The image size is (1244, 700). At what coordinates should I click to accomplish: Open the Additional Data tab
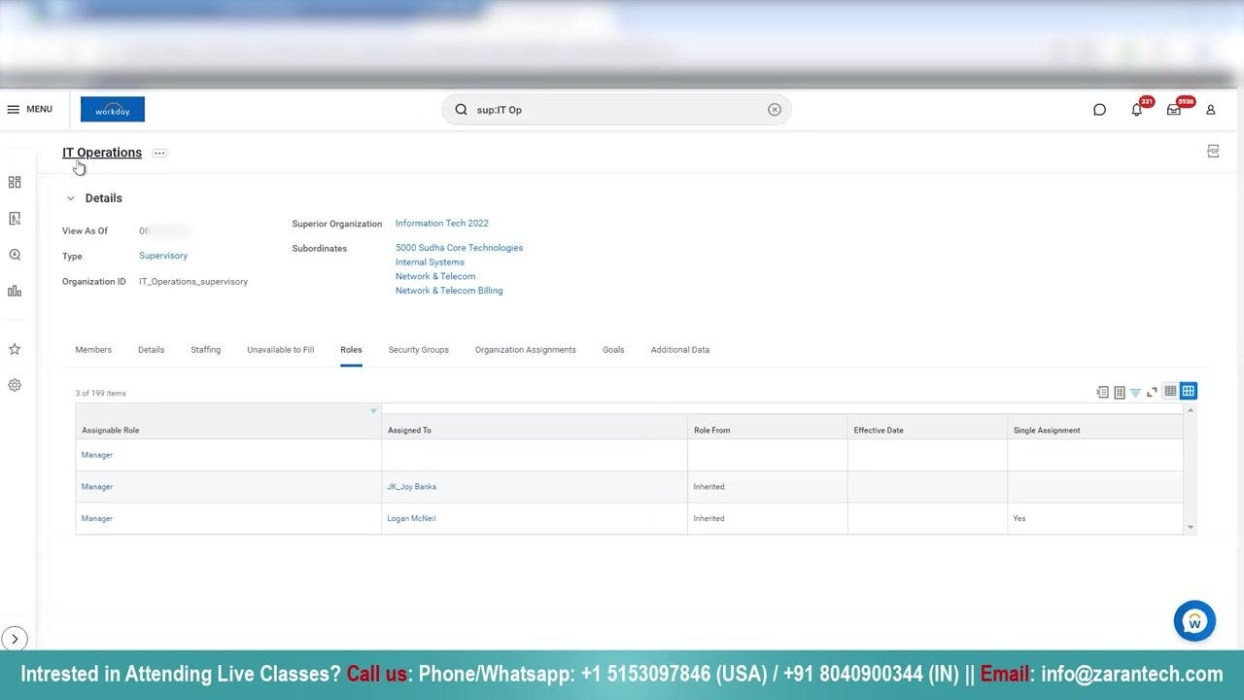[680, 350]
